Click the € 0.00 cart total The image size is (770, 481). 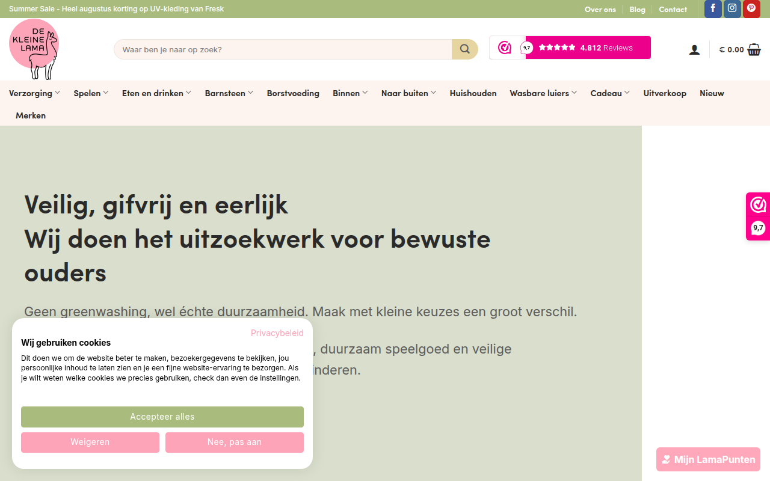pyautogui.click(x=731, y=50)
